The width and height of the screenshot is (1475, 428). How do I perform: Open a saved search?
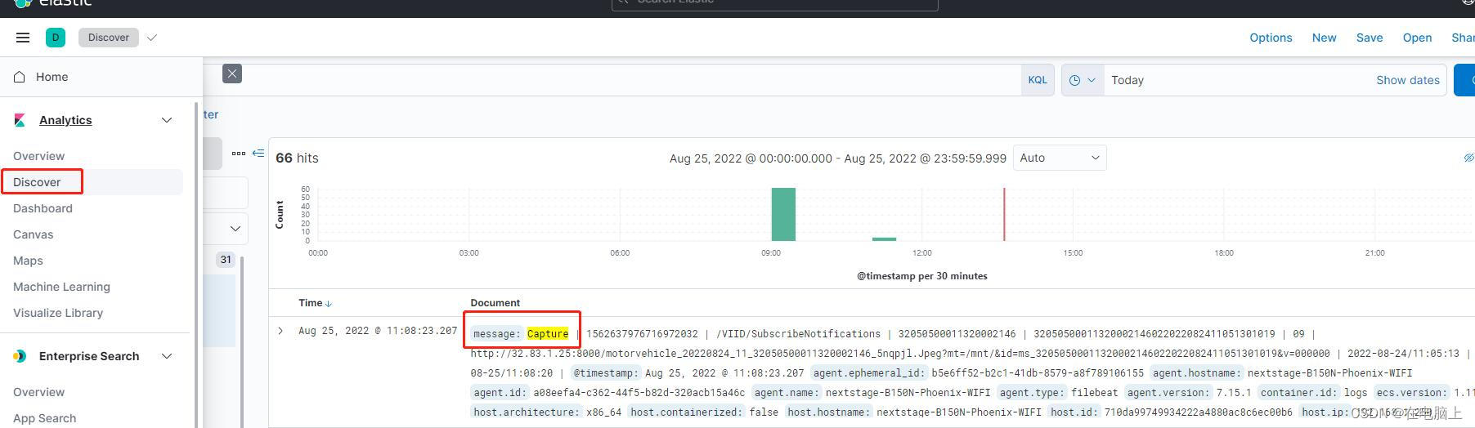[x=1417, y=38]
